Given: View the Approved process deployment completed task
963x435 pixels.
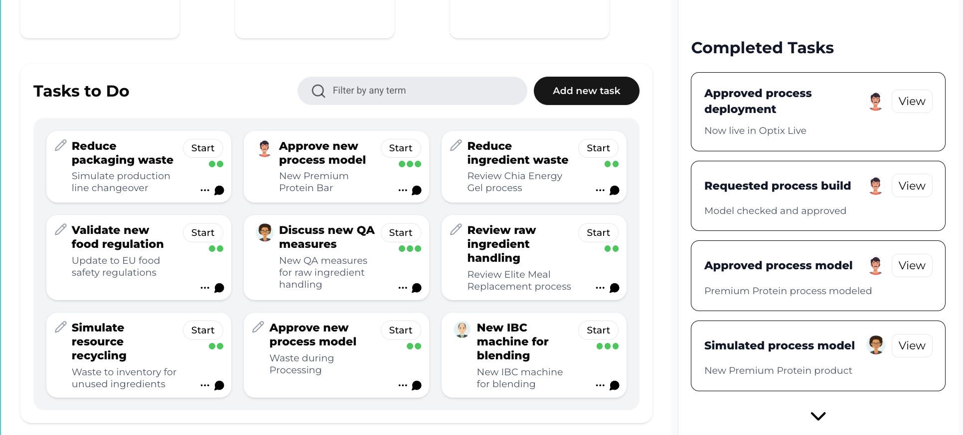Looking at the screenshot, I should point(912,102).
